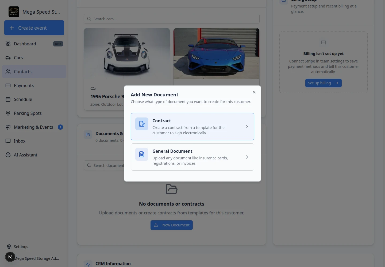Click the round N avatar
Viewport: 385px width, 267px height.
[10, 257]
